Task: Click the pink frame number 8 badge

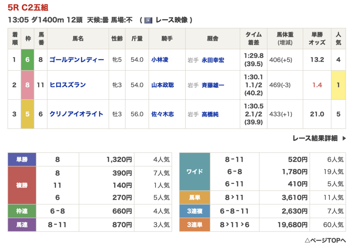Action: (x=27, y=85)
